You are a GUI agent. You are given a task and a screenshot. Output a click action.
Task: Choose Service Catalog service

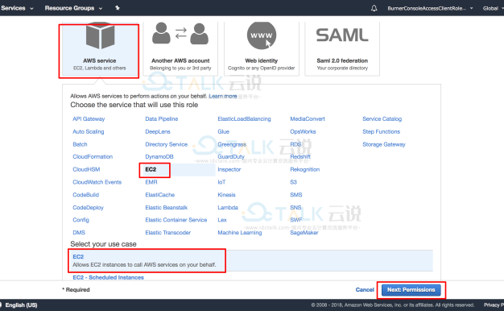pos(382,118)
